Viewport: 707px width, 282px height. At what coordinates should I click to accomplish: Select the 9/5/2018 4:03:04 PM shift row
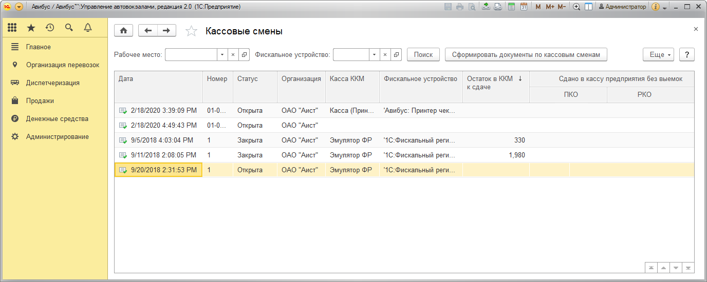click(x=162, y=140)
